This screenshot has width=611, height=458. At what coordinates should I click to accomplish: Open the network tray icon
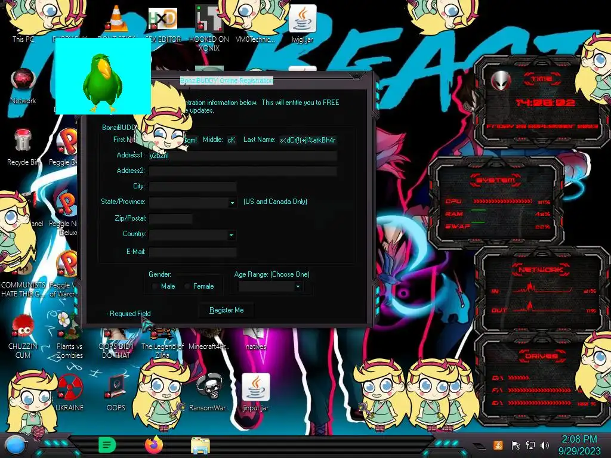(x=530, y=445)
